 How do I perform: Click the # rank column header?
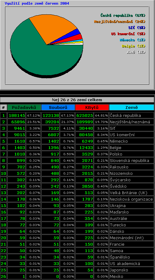click(x=4, y=107)
